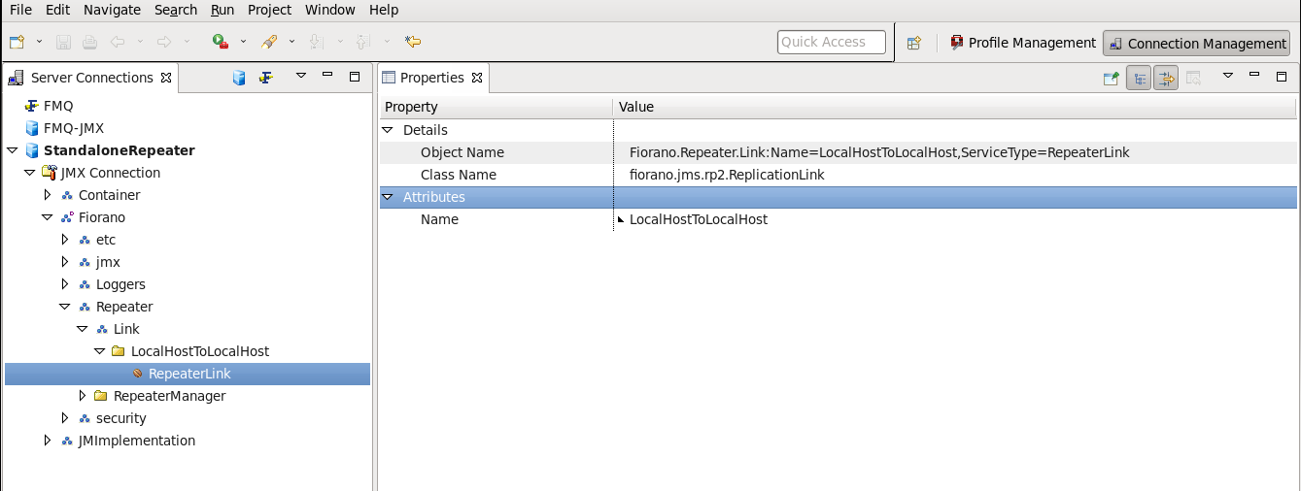Click the Open Perspective icon
Screen dimensions: 1301x491
[913, 43]
